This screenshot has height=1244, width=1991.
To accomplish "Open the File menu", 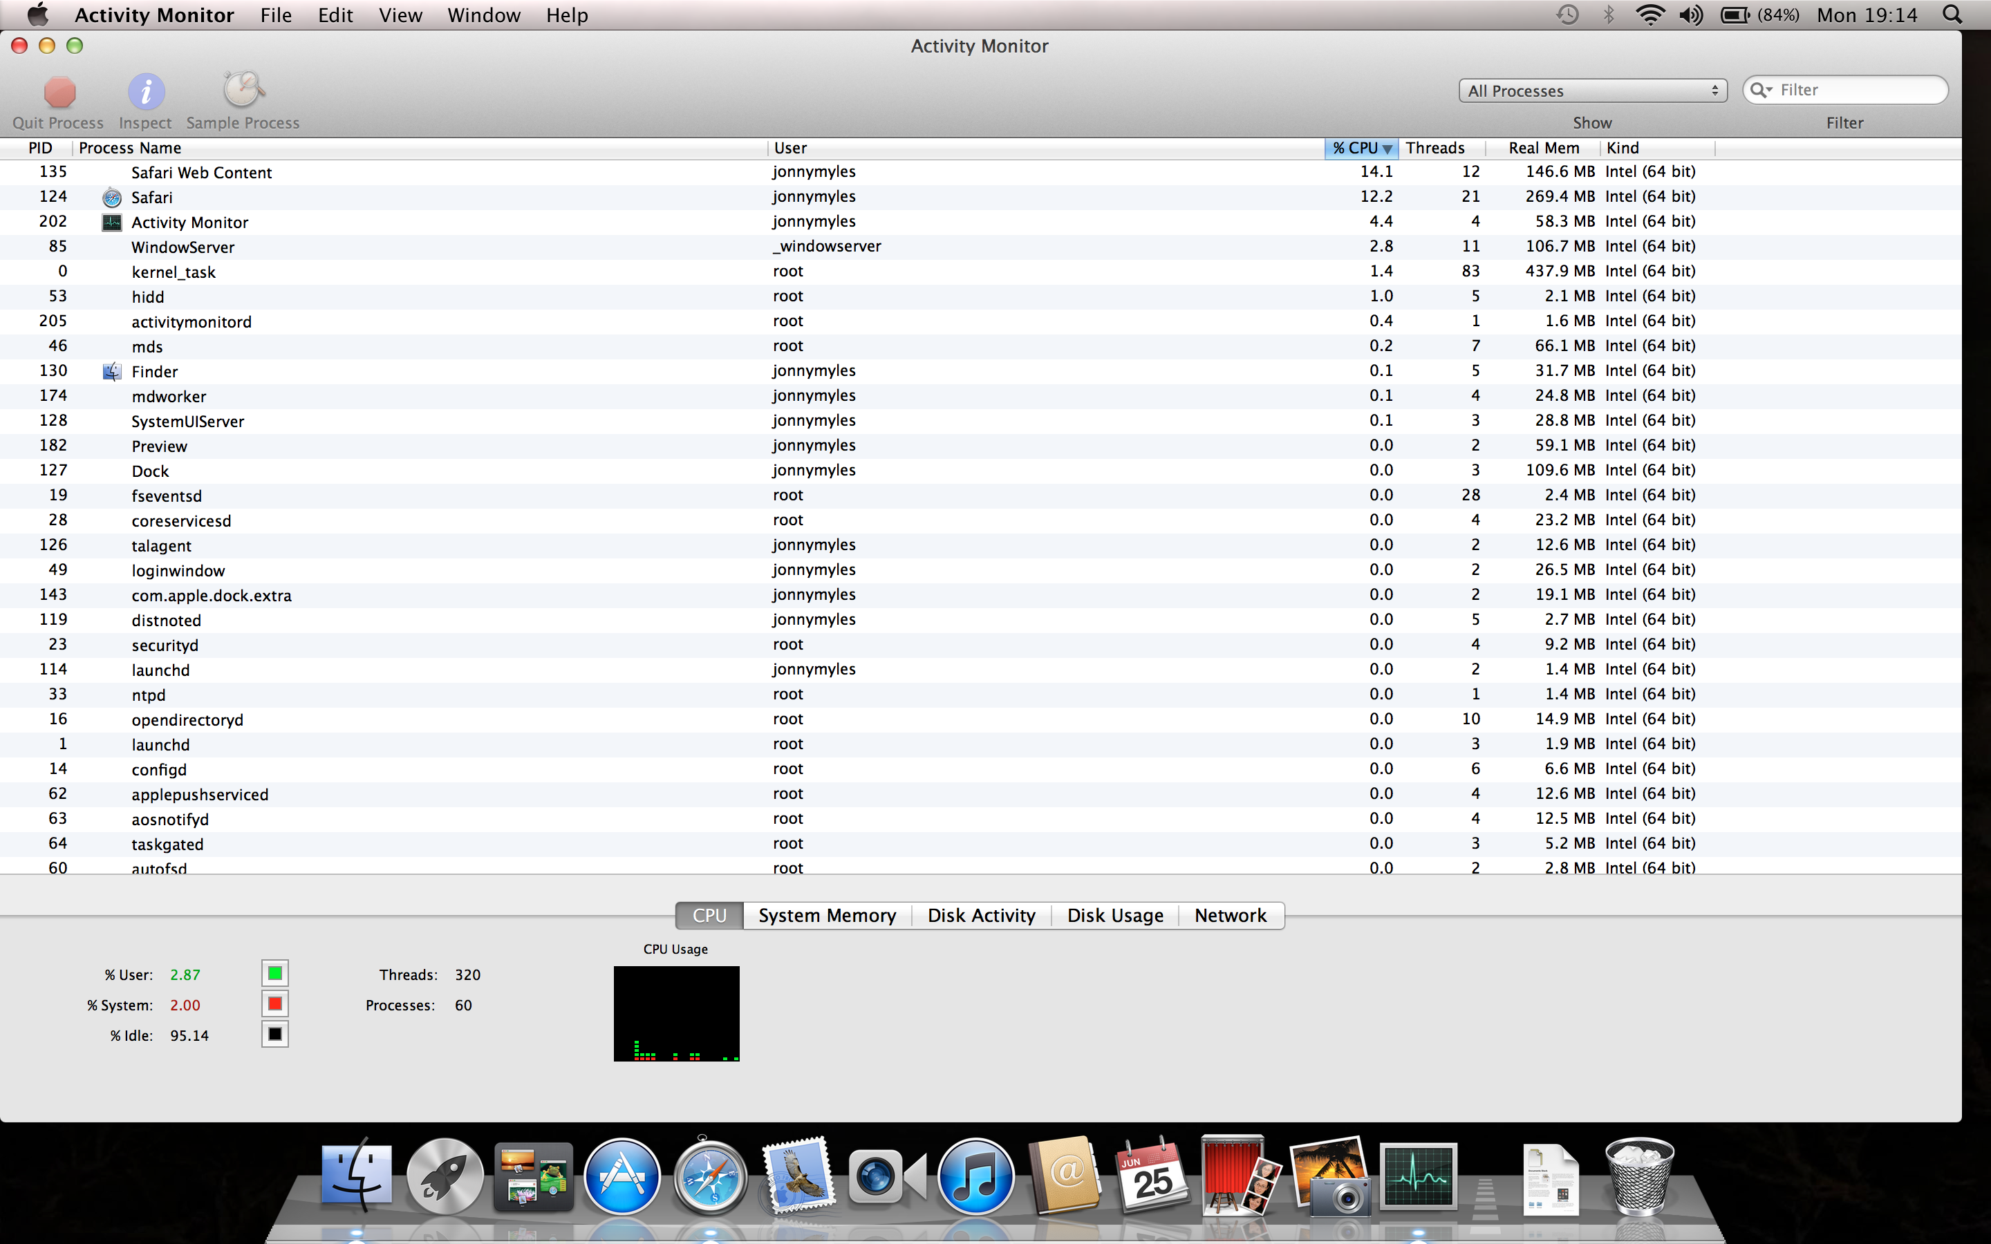I will click(x=276, y=15).
